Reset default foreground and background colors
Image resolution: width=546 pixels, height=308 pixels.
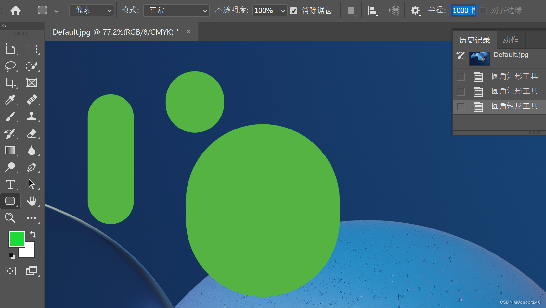pyautogui.click(x=12, y=256)
